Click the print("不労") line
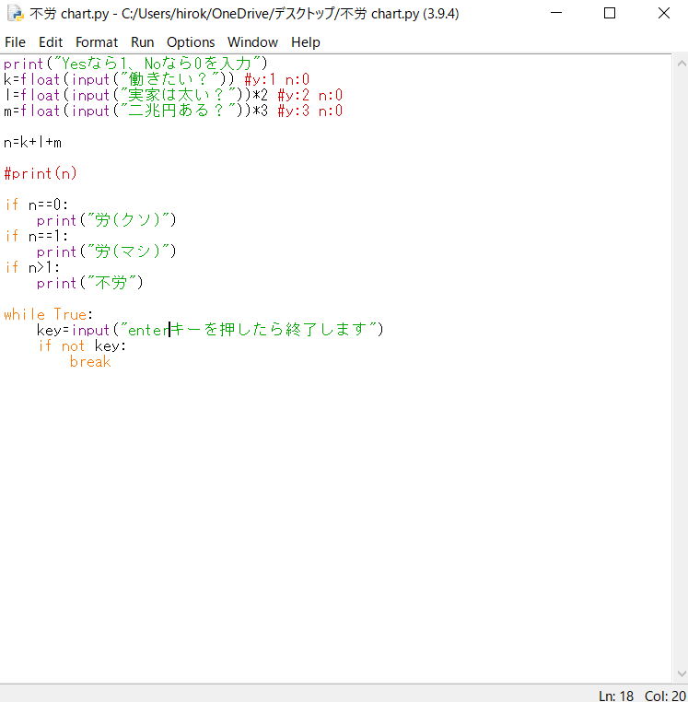Image resolution: width=688 pixels, height=702 pixels. (89, 283)
